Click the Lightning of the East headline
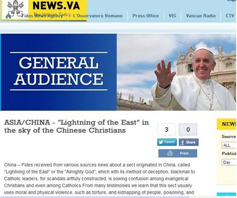Viewport: 237px width, 198px height. [77, 126]
